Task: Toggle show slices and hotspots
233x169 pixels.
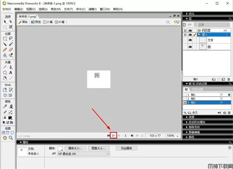Action: click(x=10, y=95)
